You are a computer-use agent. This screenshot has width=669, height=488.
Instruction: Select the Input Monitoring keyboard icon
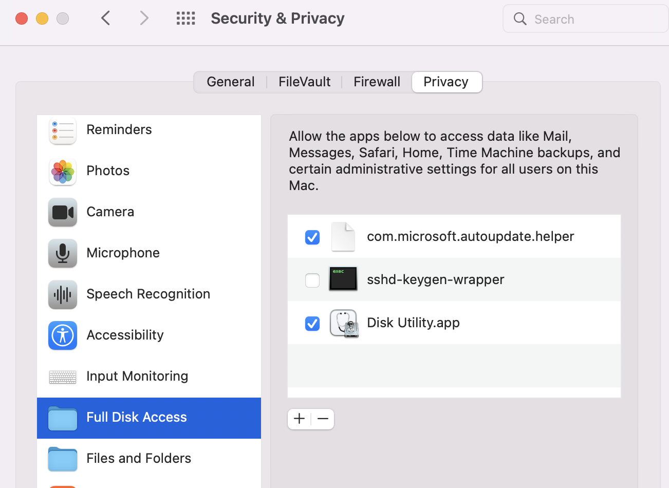point(63,377)
